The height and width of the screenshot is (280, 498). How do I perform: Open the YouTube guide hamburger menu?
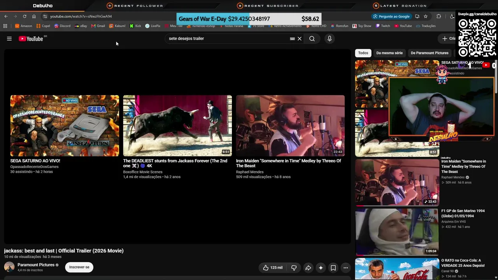[x=9, y=38]
